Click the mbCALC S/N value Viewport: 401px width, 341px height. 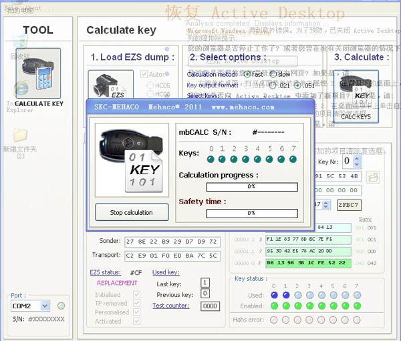tap(269, 132)
